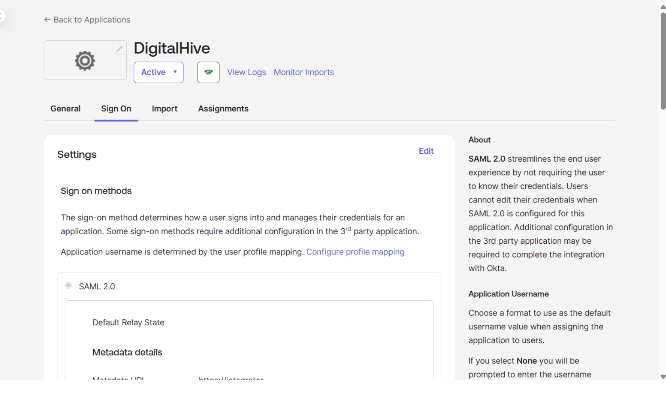
Task: Click the Metadata details heading
Action: pyautogui.click(x=127, y=352)
